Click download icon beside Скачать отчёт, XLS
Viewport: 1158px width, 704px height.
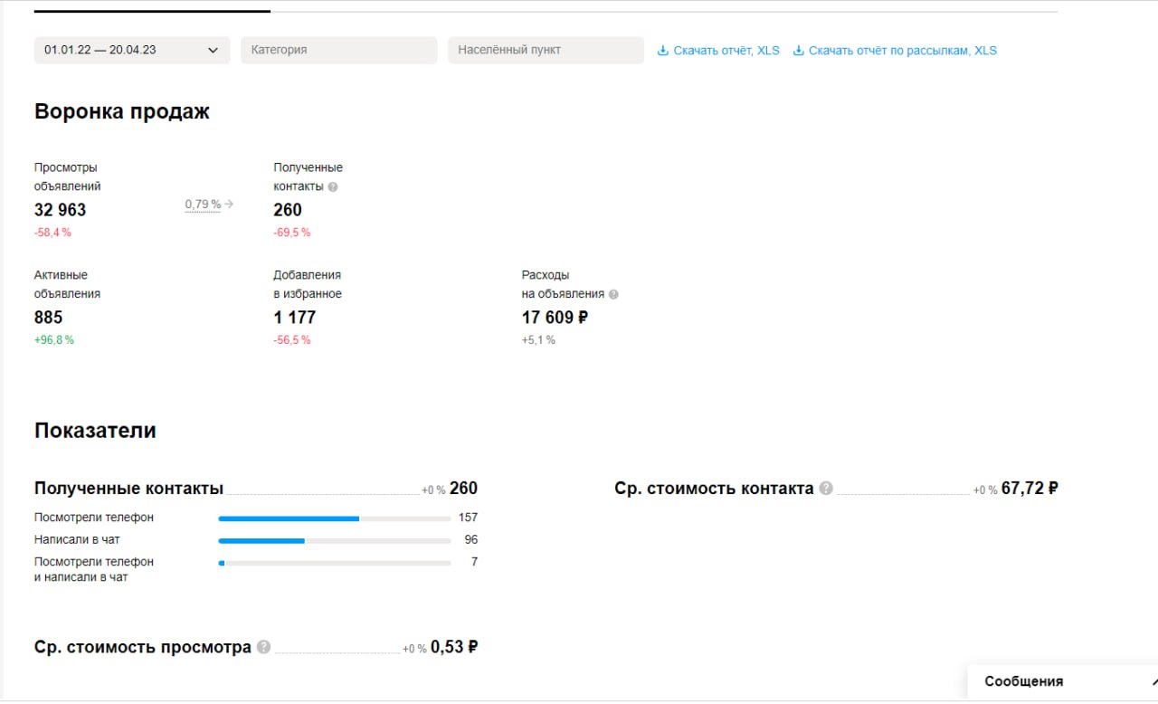pos(663,51)
